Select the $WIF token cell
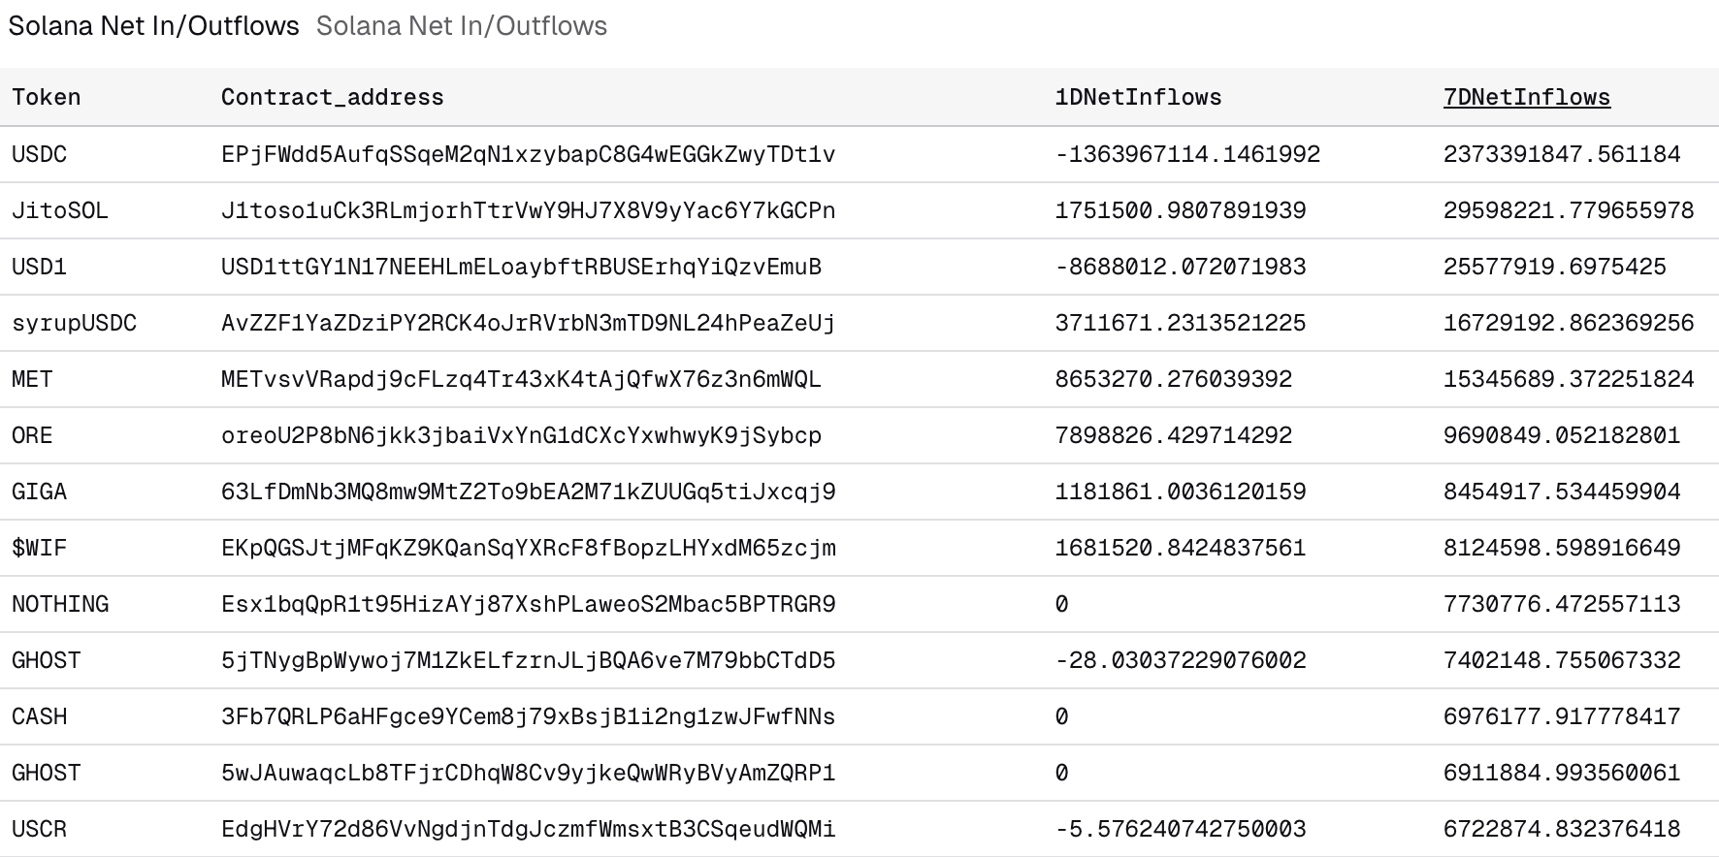This screenshot has width=1719, height=857. click(39, 548)
